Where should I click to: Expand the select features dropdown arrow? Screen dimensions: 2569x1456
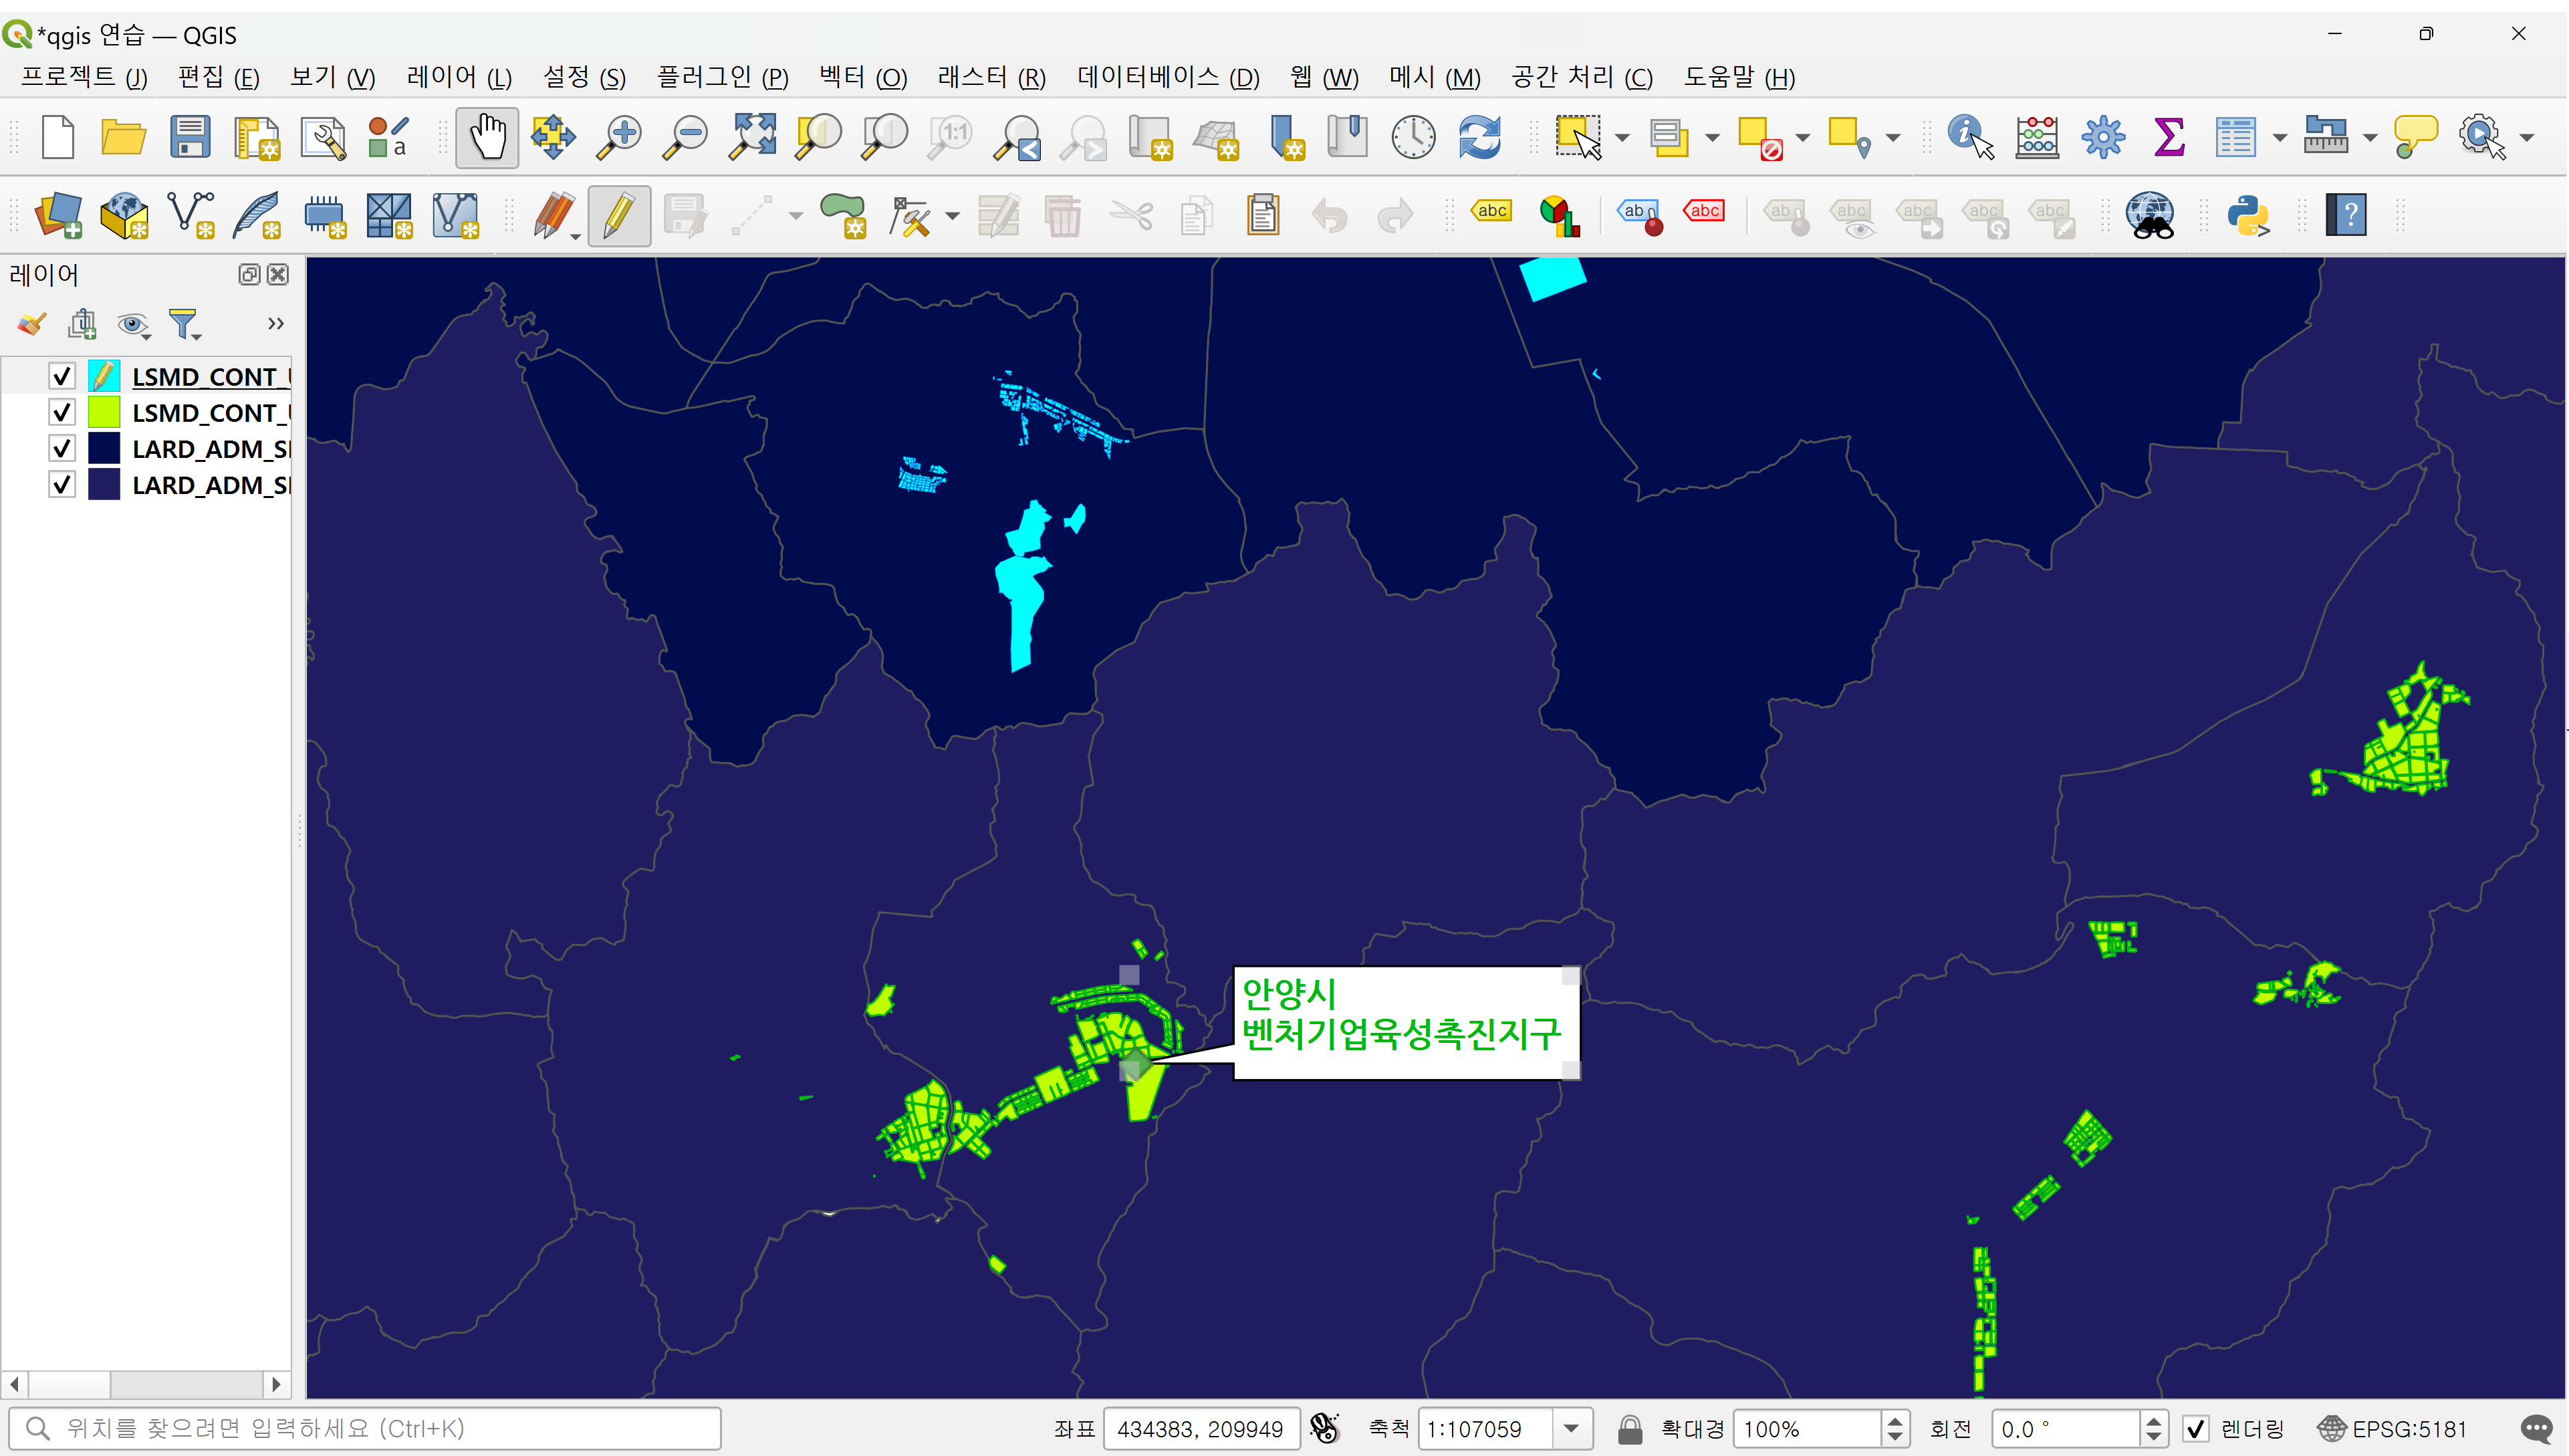[1622, 137]
